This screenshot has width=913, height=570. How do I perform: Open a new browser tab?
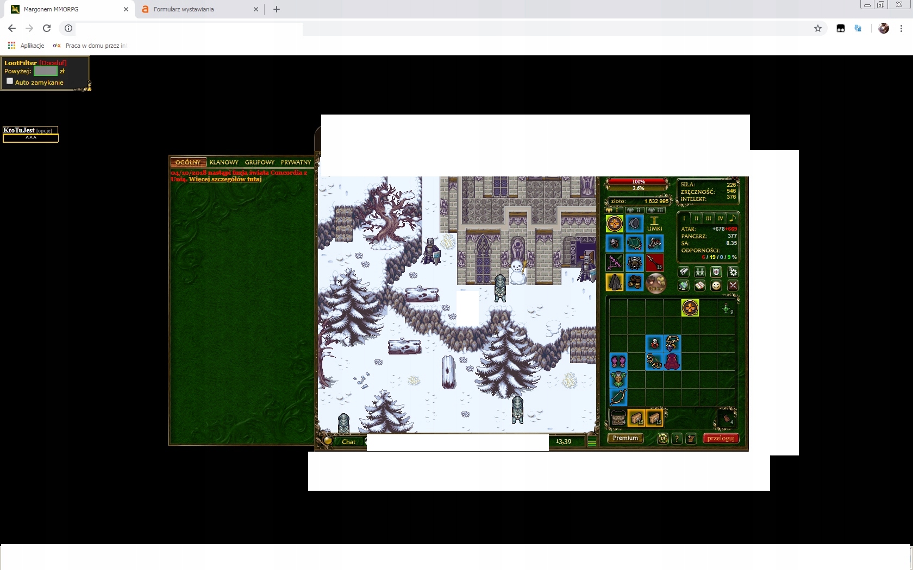(276, 9)
